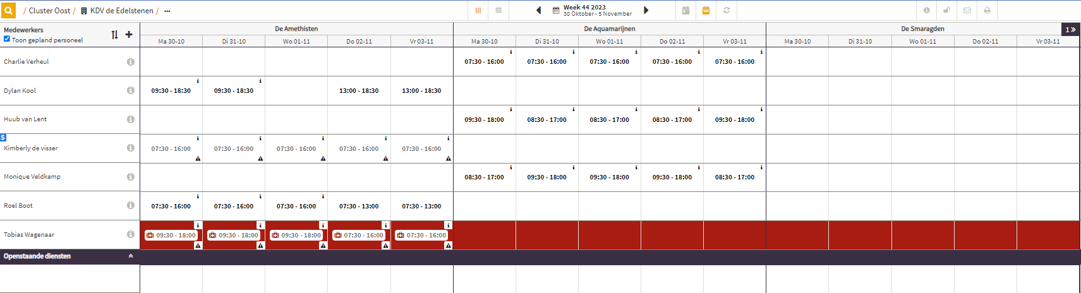Open info icon for Kimberly de visser
This screenshot has width=1081, height=293.
tap(130, 148)
